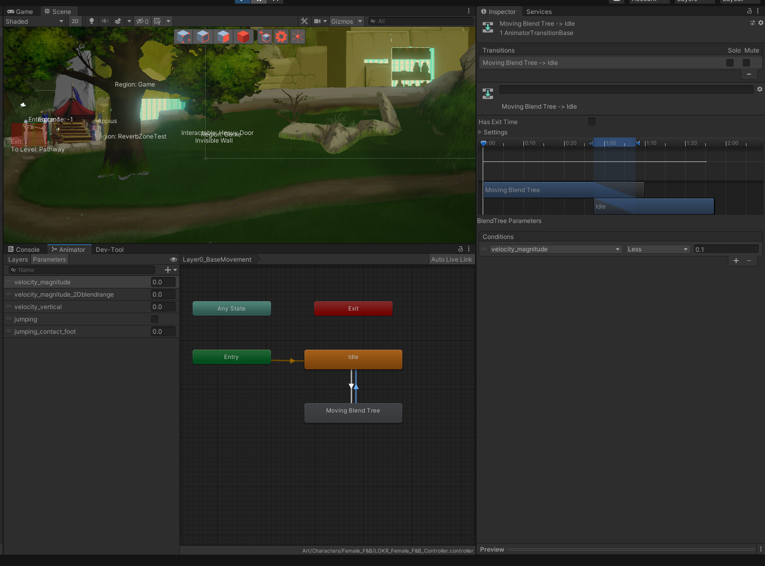The width and height of the screenshot is (765, 566).
Task: Toggle the jumping parameter checkbox
Action: pos(154,319)
